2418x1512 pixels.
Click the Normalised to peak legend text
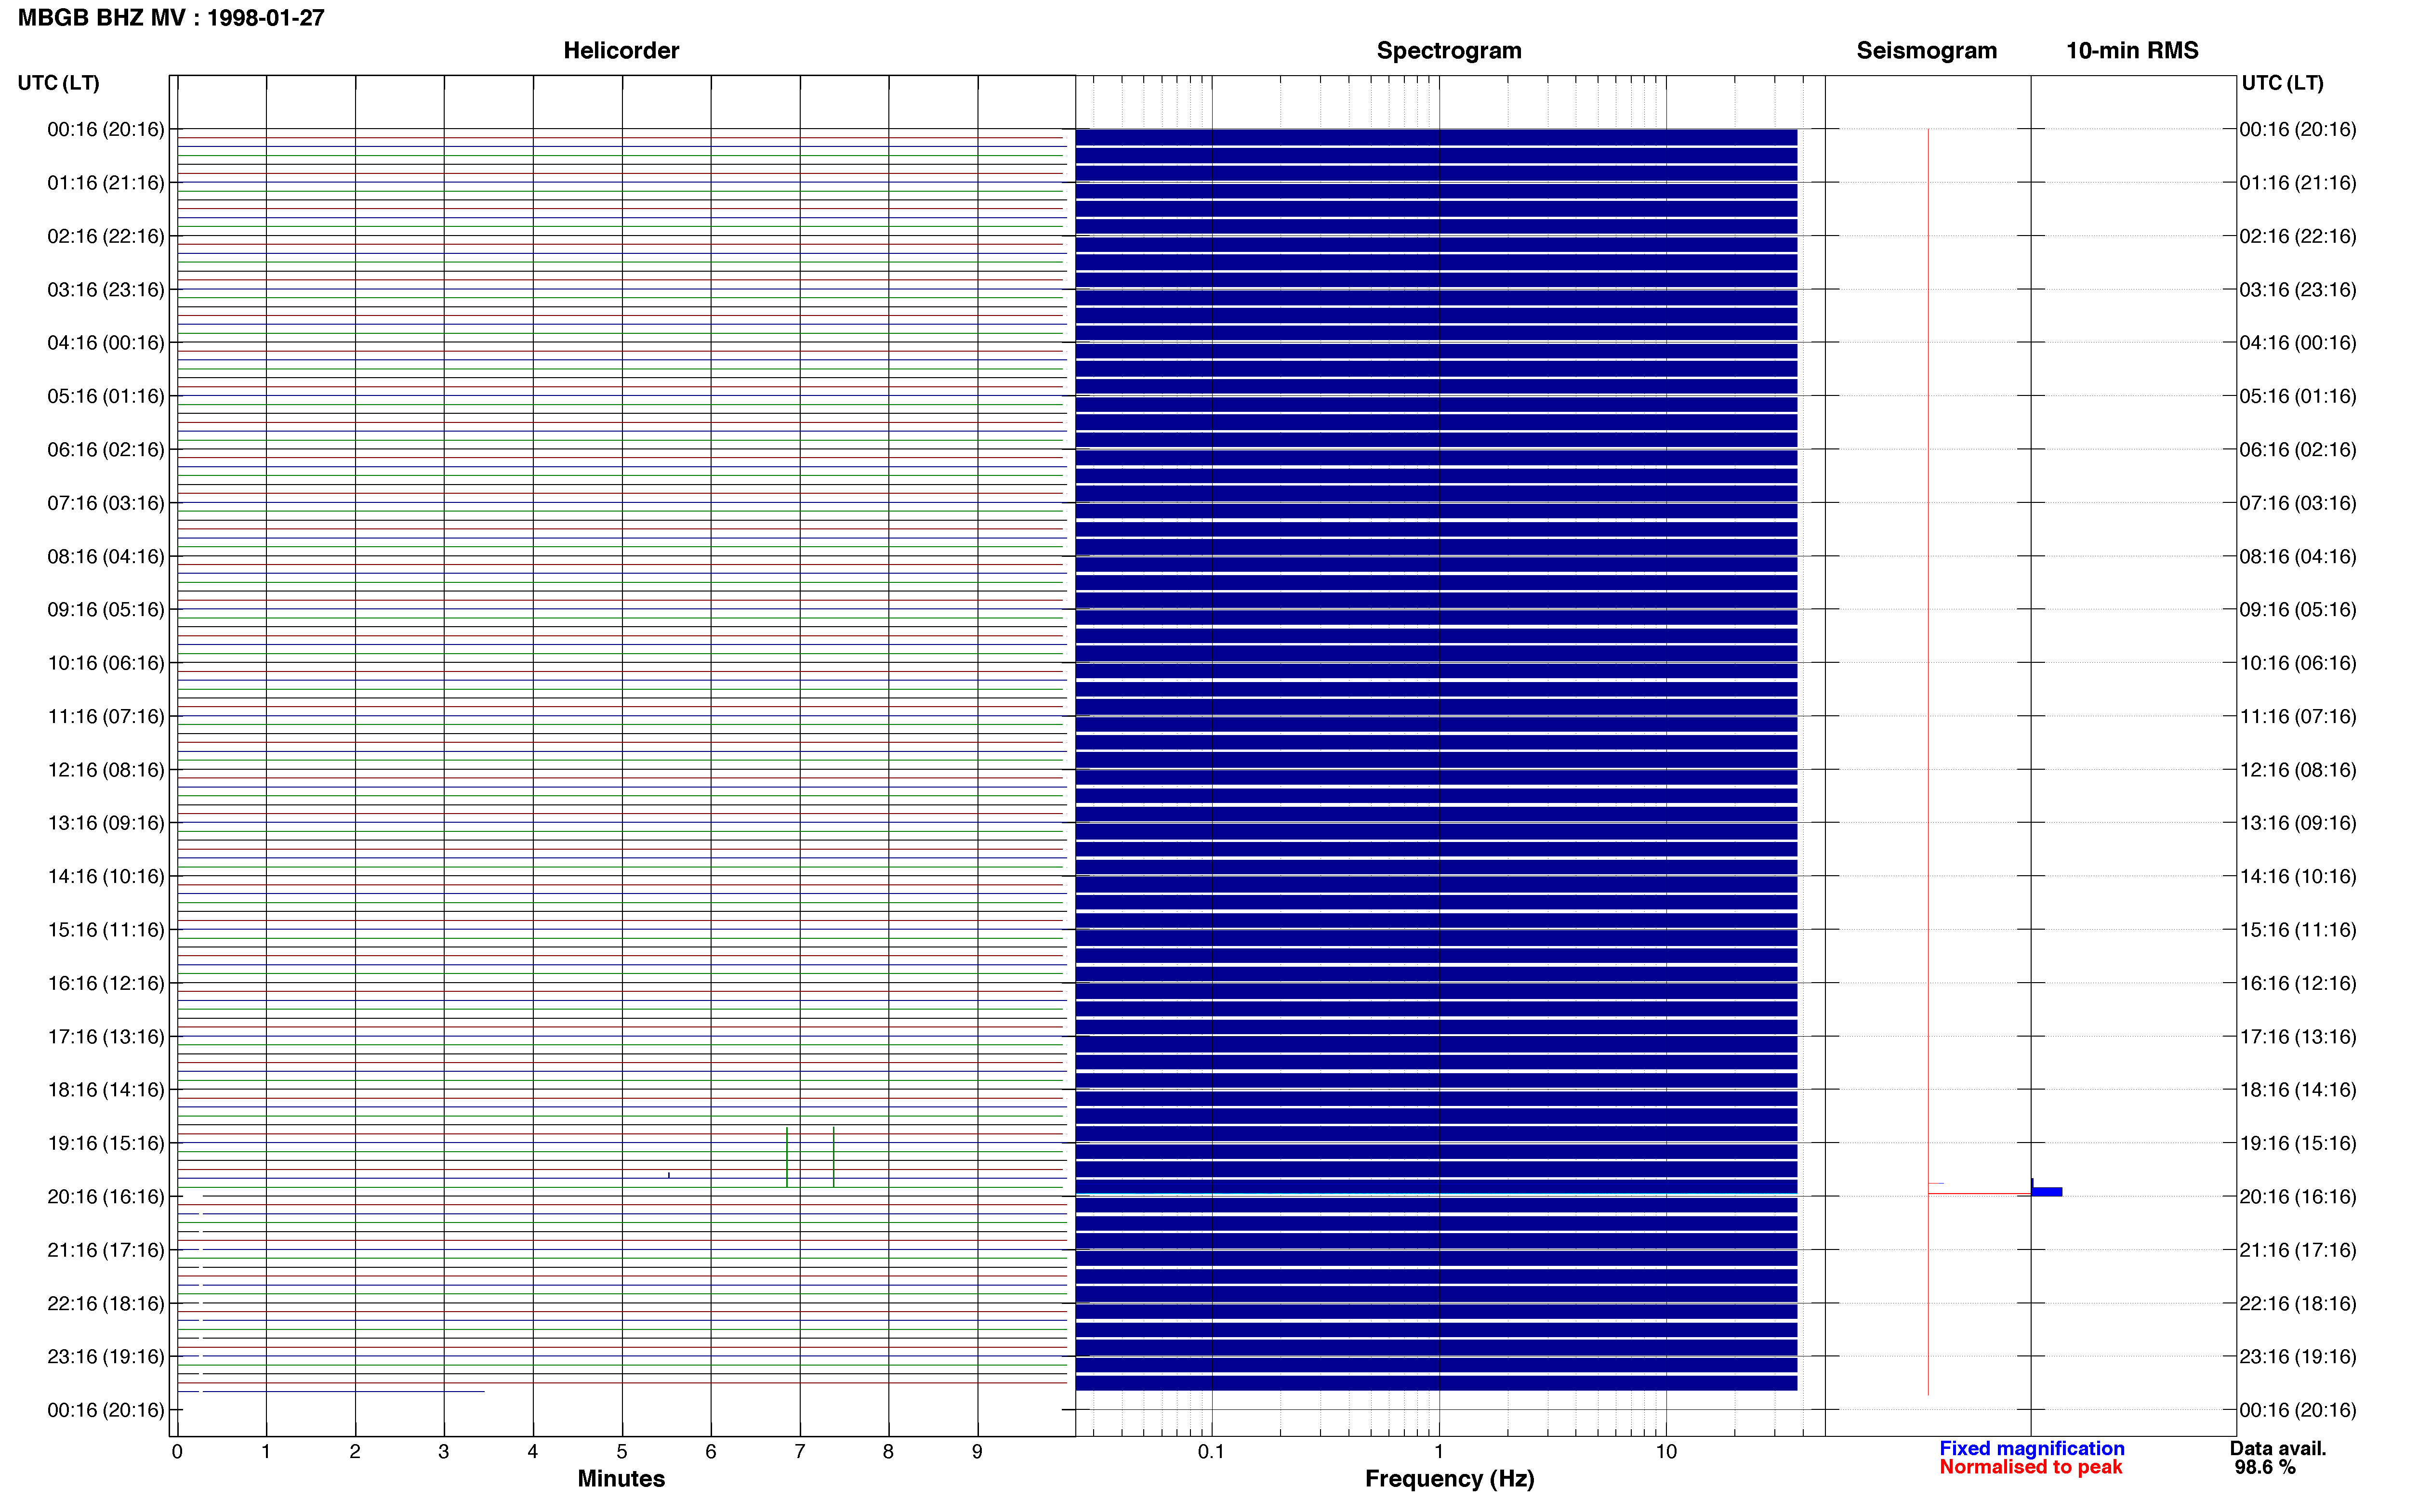[x=2030, y=1467]
